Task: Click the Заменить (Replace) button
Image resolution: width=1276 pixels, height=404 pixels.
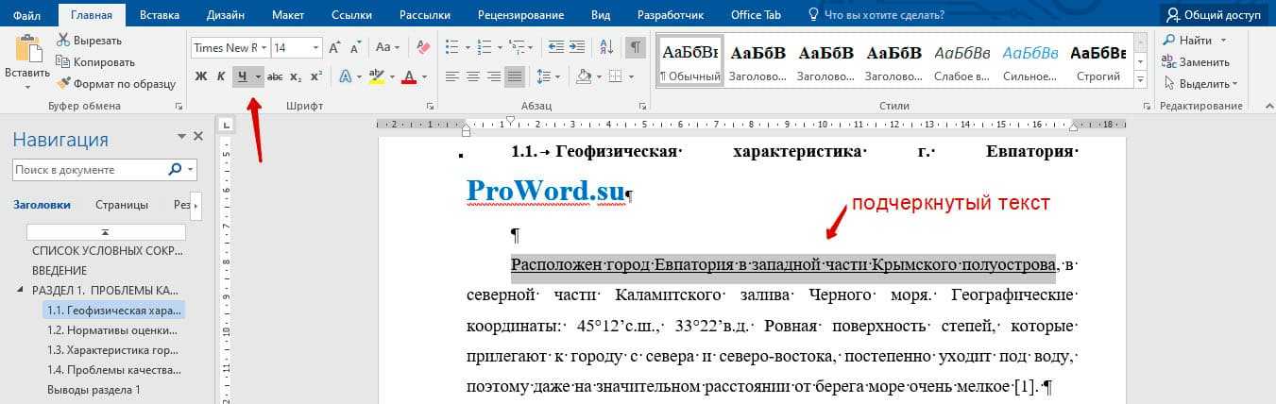Action: coord(1195,61)
